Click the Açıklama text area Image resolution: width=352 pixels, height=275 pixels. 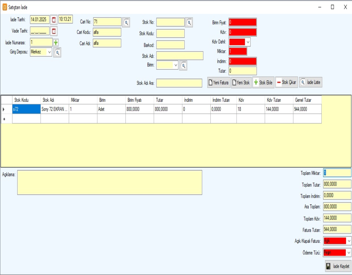[109, 182]
